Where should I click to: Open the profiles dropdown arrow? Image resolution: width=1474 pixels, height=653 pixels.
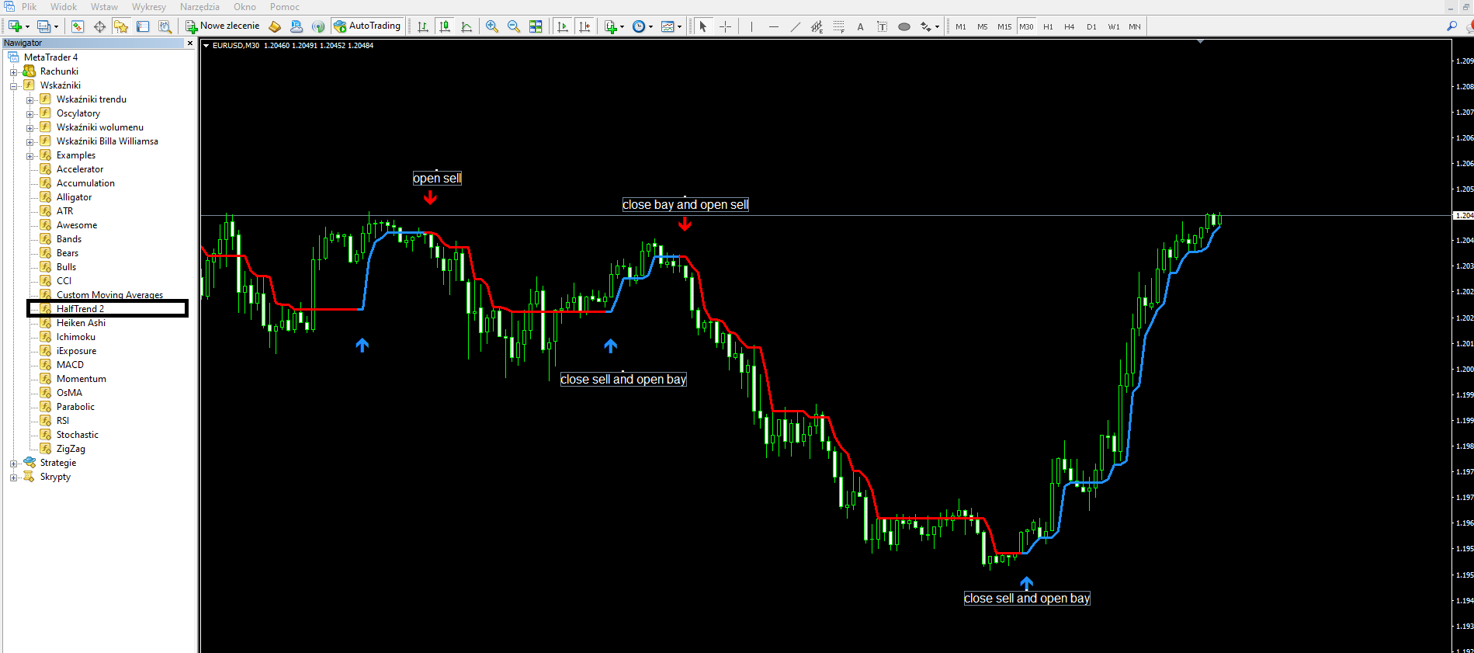[56, 27]
